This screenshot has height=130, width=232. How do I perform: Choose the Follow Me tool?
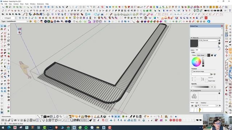pyautogui.click(x=5, y=53)
